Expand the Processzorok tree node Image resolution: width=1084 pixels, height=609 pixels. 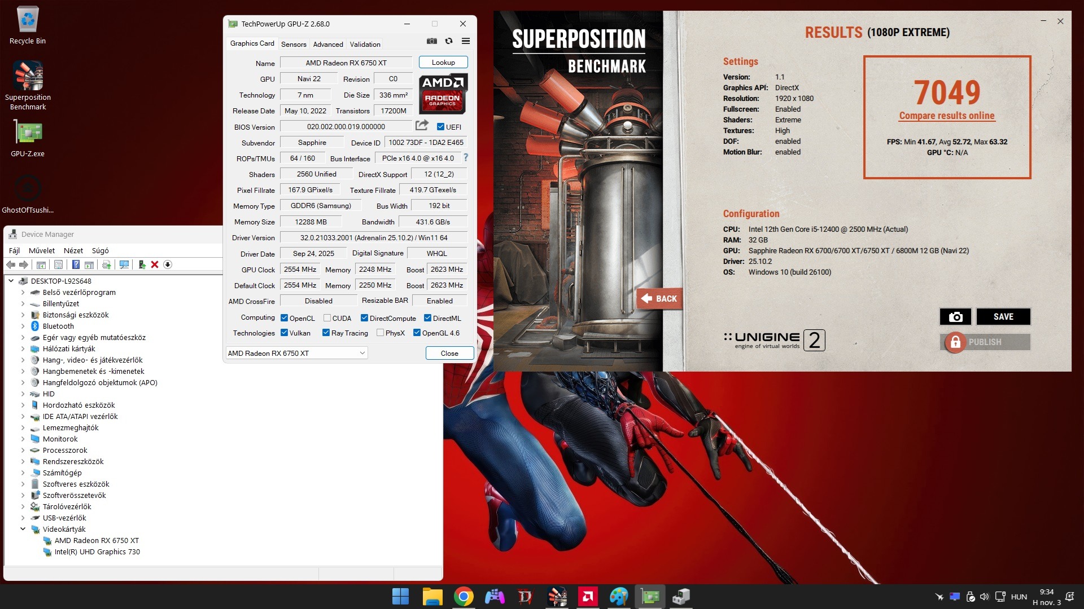(x=23, y=450)
